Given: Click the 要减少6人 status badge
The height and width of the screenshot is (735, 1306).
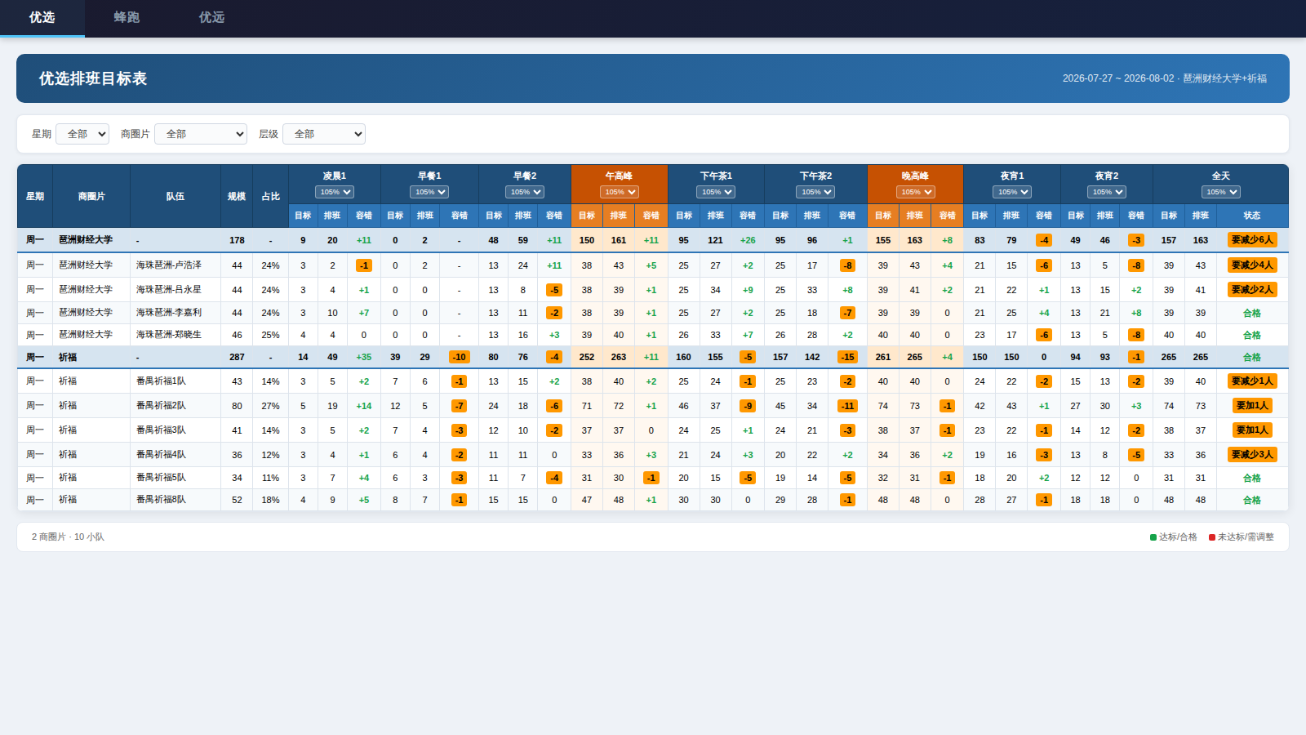Looking at the screenshot, I should pyautogui.click(x=1252, y=240).
